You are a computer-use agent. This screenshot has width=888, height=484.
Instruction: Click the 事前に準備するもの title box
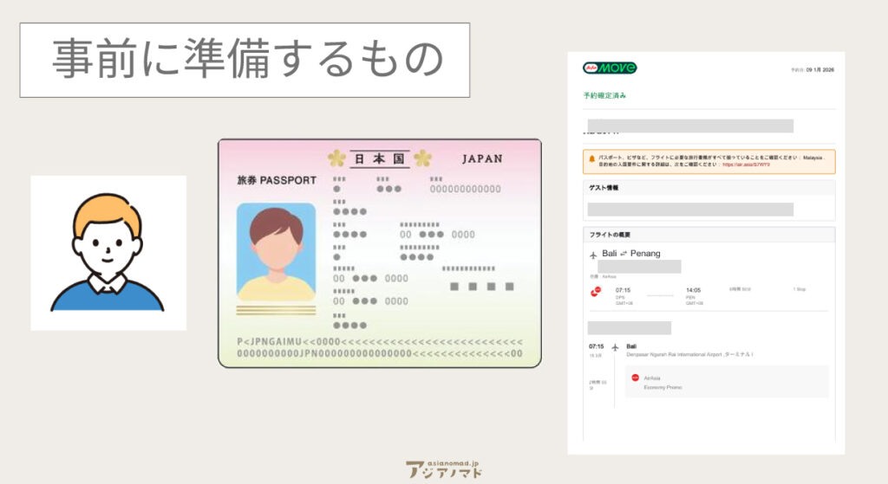[245, 60]
